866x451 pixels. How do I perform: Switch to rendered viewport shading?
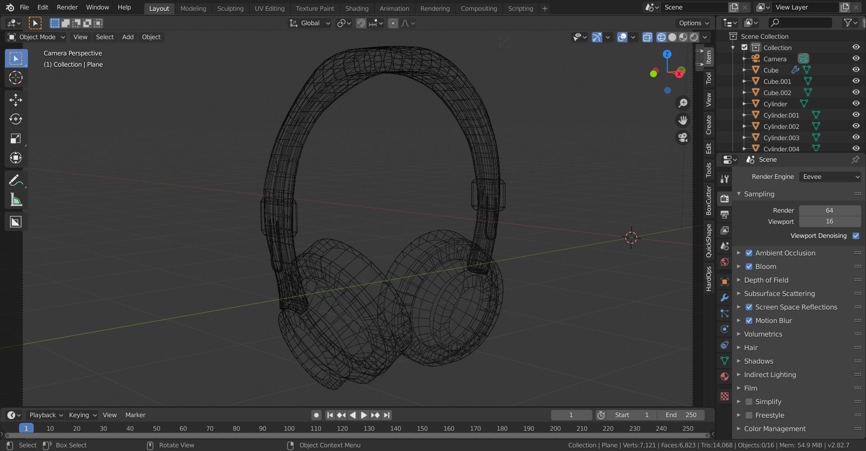(694, 37)
